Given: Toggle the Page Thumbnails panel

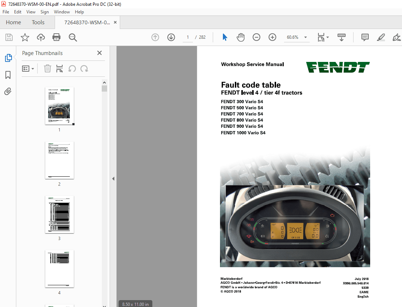Looking at the screenshot, I should (8, 58).
